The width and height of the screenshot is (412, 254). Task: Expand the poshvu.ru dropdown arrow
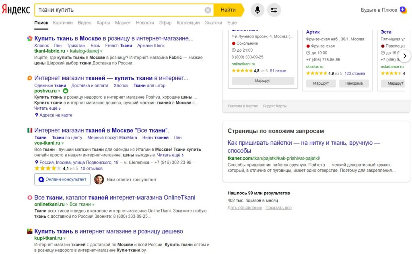59,91
